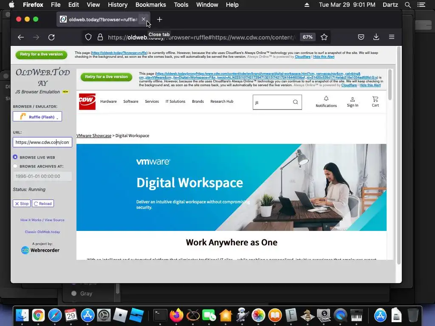The height and width of the screenshot is (326, 435).
Task: Click the 67% zoom level indicator
Action: click(x=308, y=37)
